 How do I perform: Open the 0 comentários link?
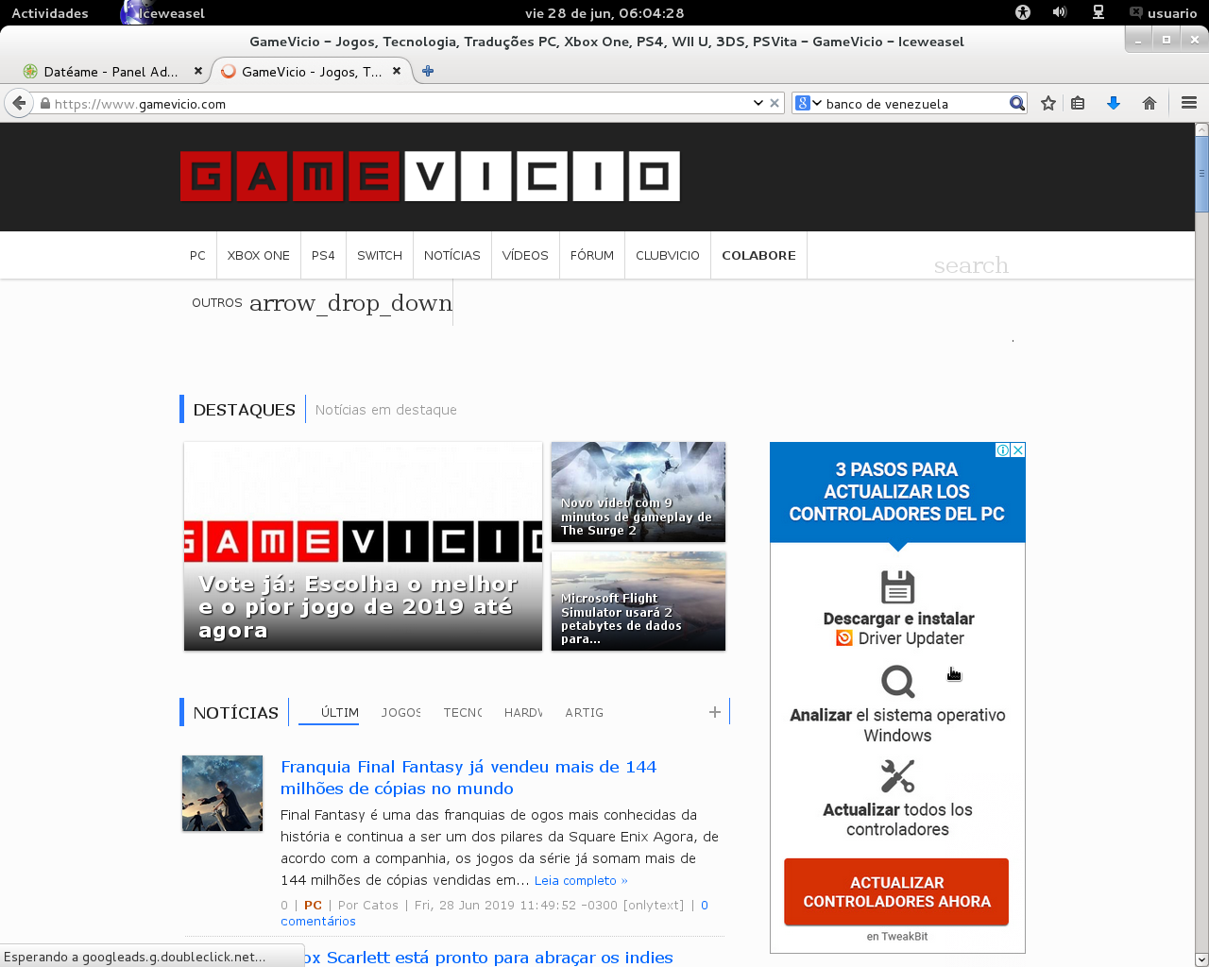pyautogui.click(x=494, y=913)
